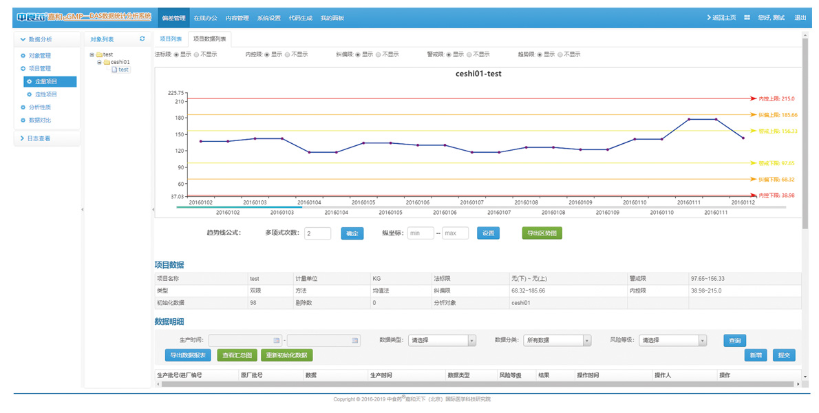The height and width of the screenshot is (413, 819).
Task: Open the calendar icon of the start date field
Action: click(x=277, y=340)
